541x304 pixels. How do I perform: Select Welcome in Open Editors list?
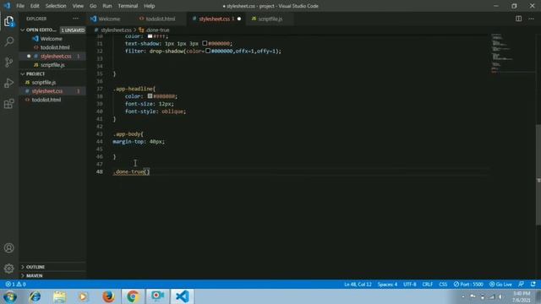pos(52,39)
